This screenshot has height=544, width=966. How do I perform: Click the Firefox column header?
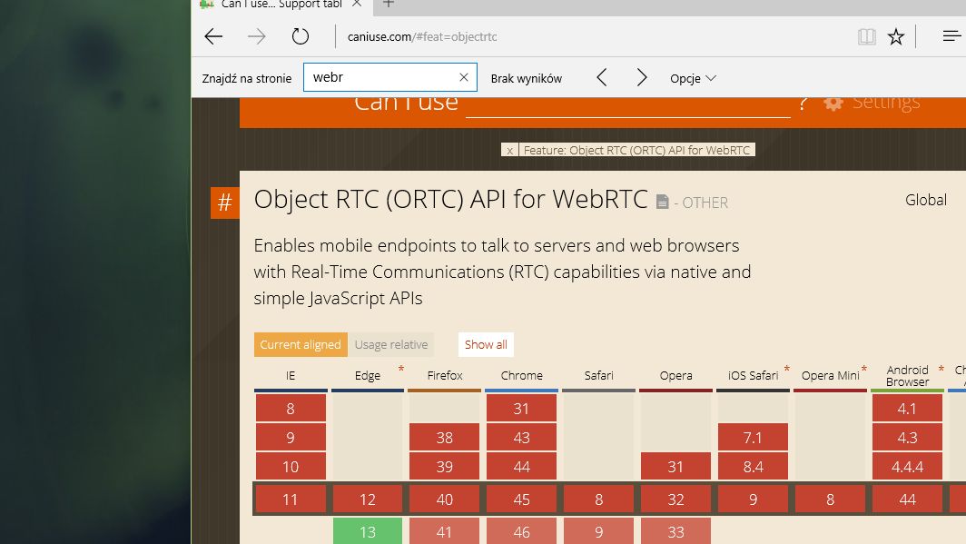click(x=444, y=375)
